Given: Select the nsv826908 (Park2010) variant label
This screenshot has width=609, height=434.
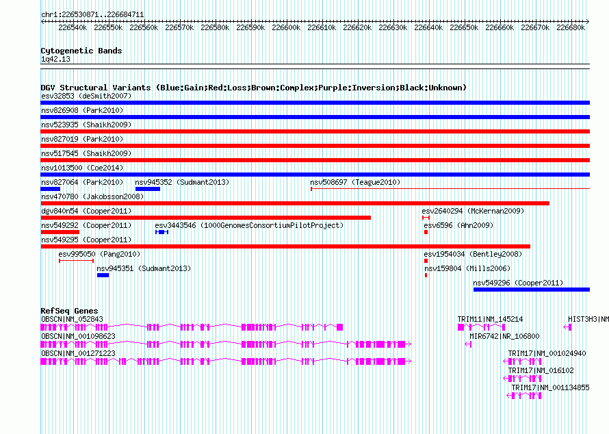Looking at the screenshot, I should pos(82,110).
